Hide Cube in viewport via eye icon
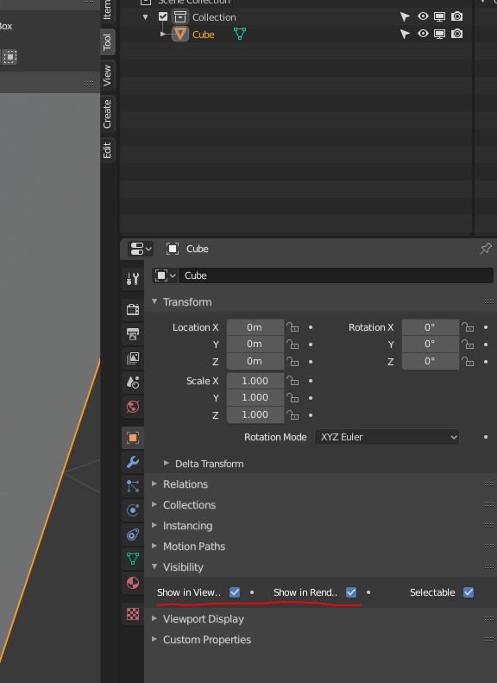 [423, 34]
